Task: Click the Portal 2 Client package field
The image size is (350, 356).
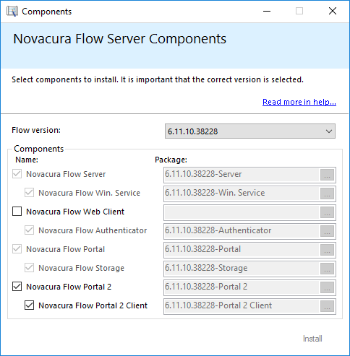Action: click(x=242, y=306)
